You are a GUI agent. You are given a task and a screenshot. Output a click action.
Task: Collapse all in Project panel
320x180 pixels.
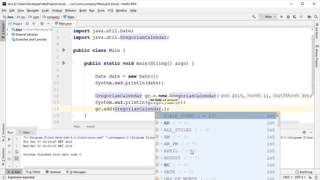click(33, 23)
